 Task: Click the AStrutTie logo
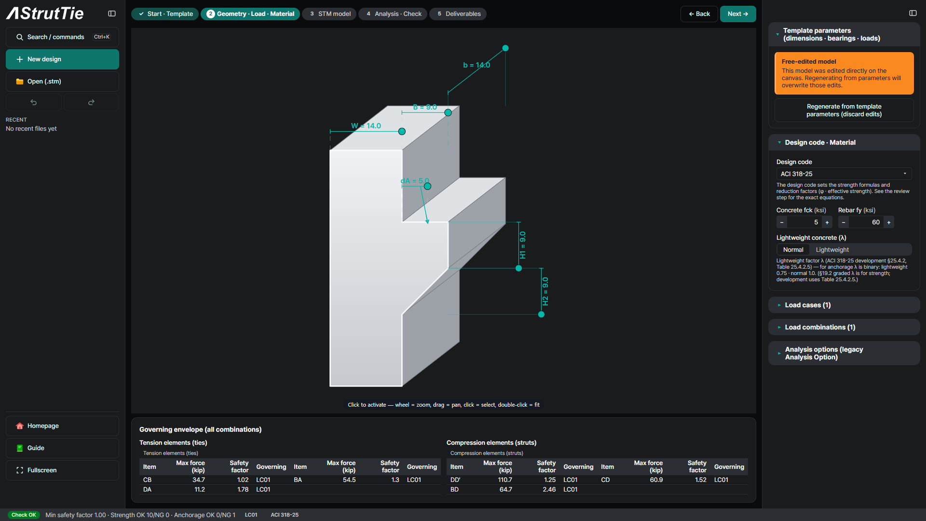45,14
